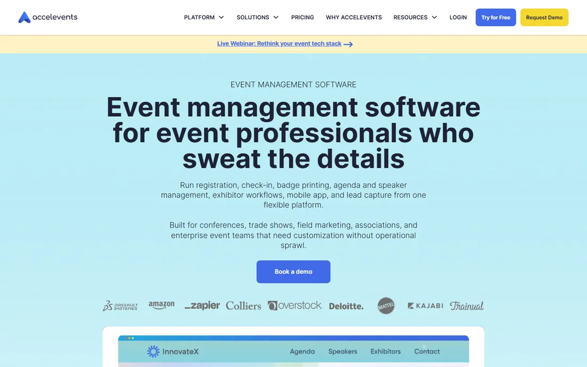Click the accelevents wordmark text
The image size is (587, 367).
(x=55, y=17)
